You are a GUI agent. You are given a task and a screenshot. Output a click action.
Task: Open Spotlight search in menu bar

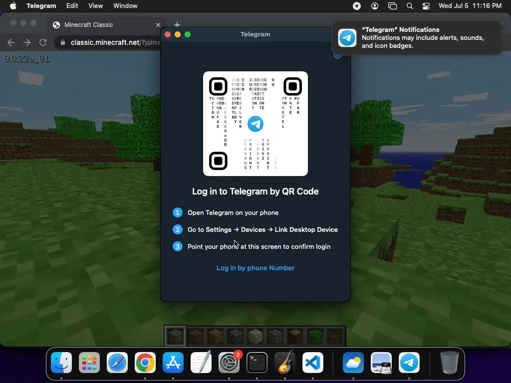pos(410,6)
